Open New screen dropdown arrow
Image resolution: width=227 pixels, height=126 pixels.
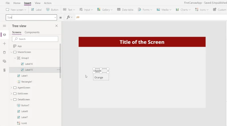coord(25,10)
